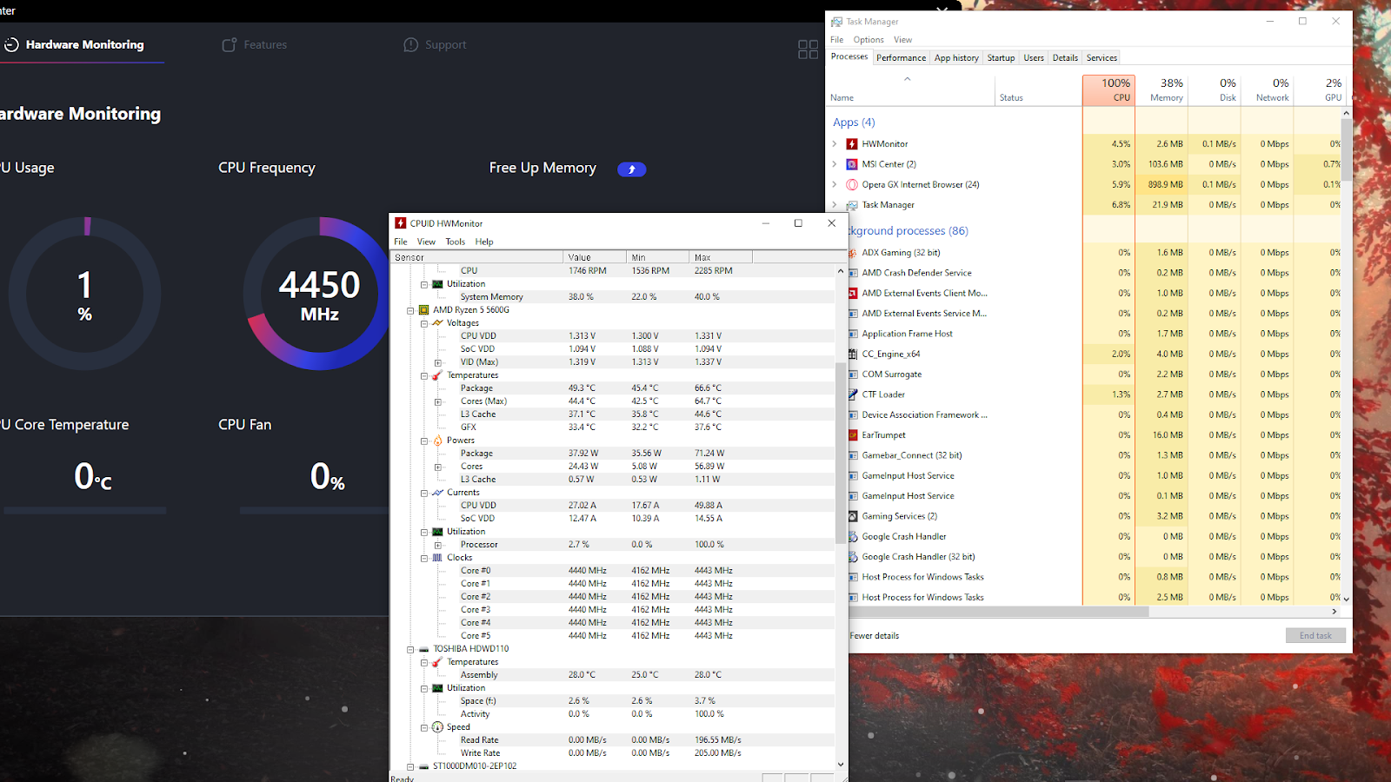Expand the HWMonitor row in Task Manager
This screenshot has height=782, width=1391.
[x=835, y=144]
